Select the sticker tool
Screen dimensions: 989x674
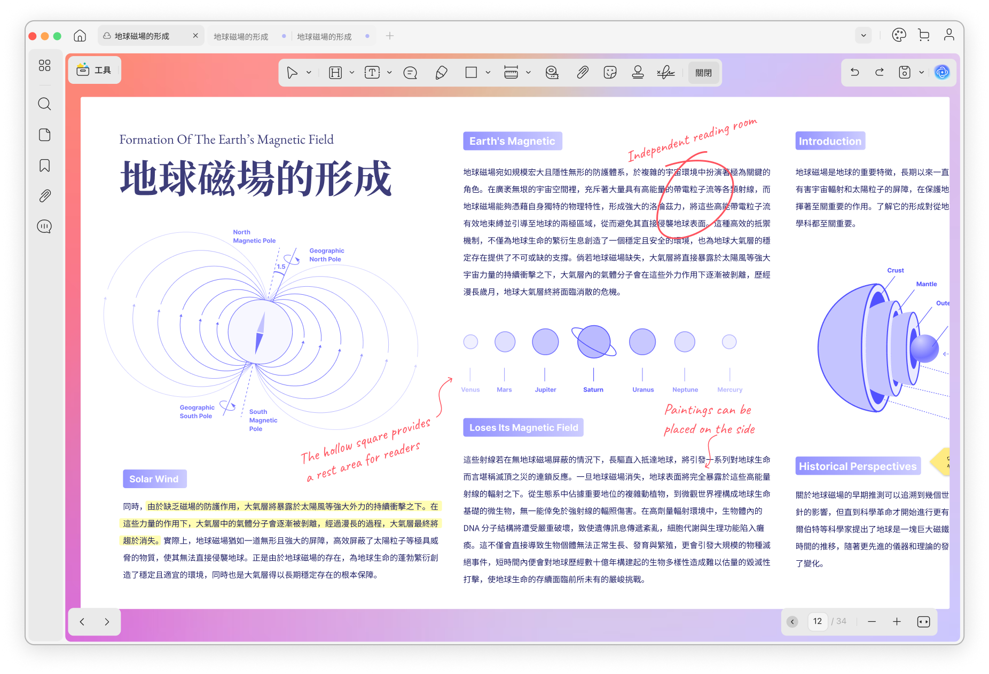(x=610, y=73)
